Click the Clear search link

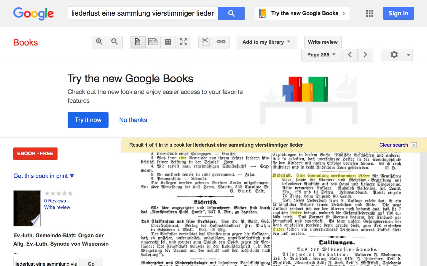(393, 145)
